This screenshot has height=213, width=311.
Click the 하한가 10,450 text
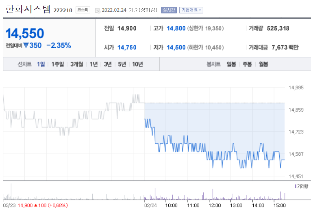coord(205,47)
